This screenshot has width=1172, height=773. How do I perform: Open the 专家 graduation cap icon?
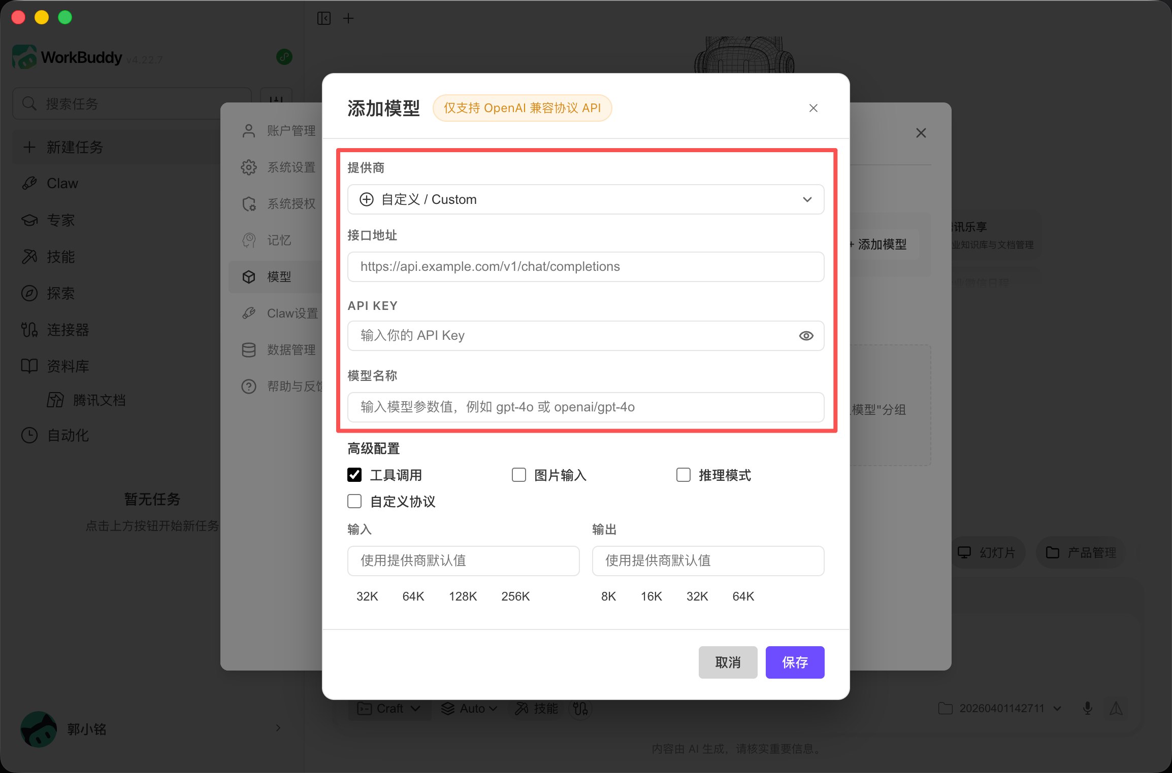point(29,220)
